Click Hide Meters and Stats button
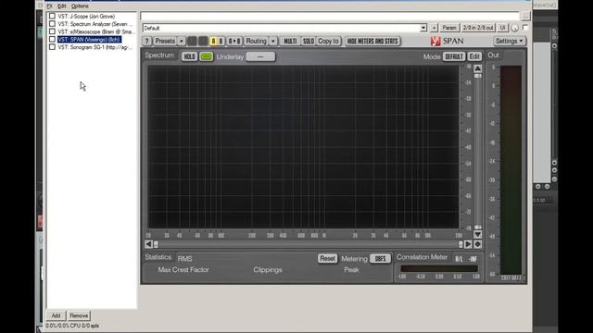 tap(372, 41)
